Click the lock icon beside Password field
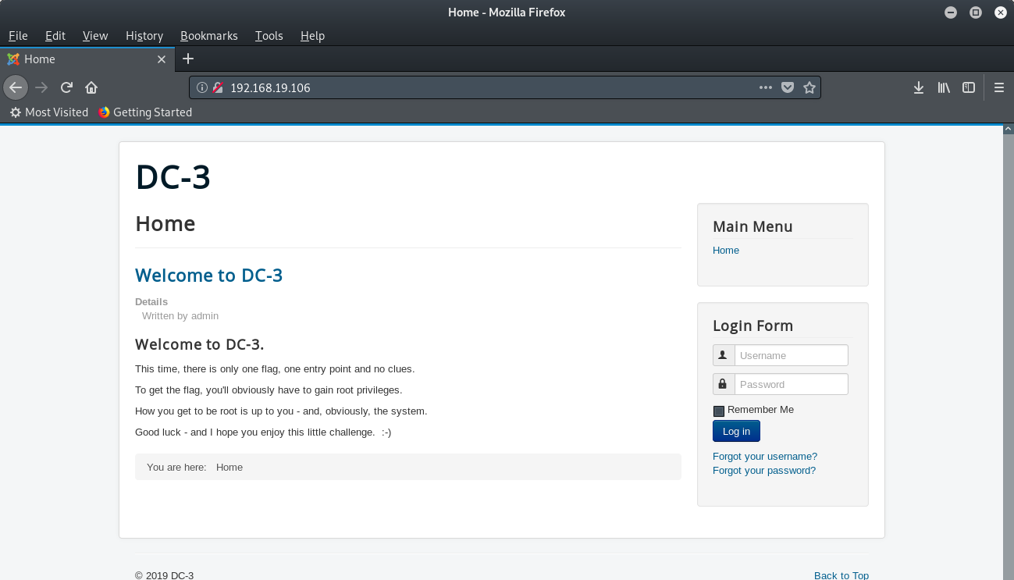Screen dimensions: 1014x580 click(723, 384)
